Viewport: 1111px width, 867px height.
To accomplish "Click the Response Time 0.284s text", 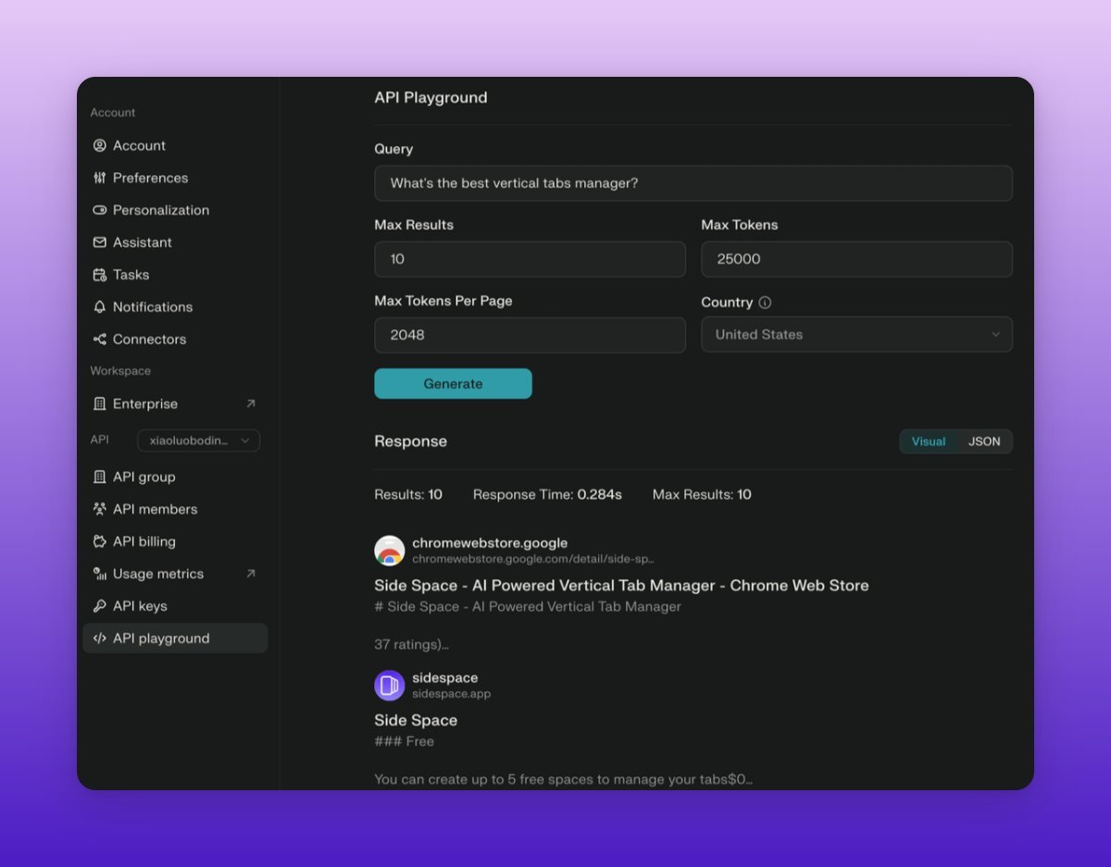I will click(547, 495).
